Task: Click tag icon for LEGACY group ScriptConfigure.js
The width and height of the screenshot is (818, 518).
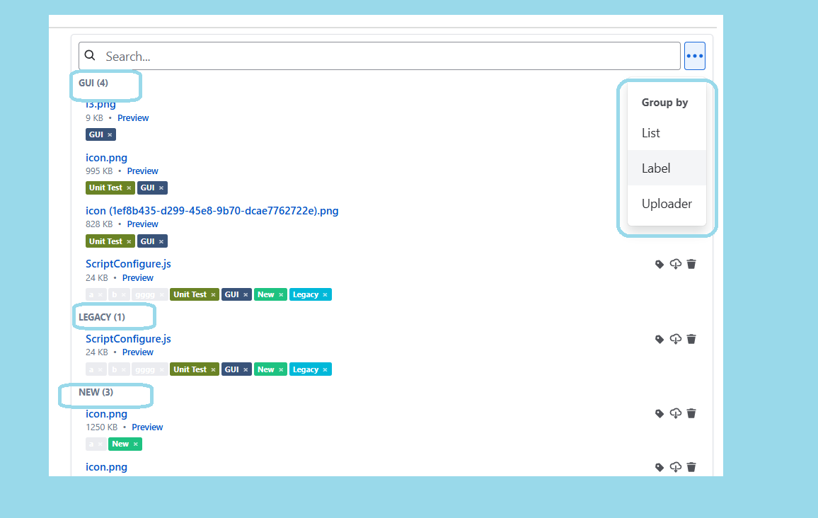Action: click(659, 340)
